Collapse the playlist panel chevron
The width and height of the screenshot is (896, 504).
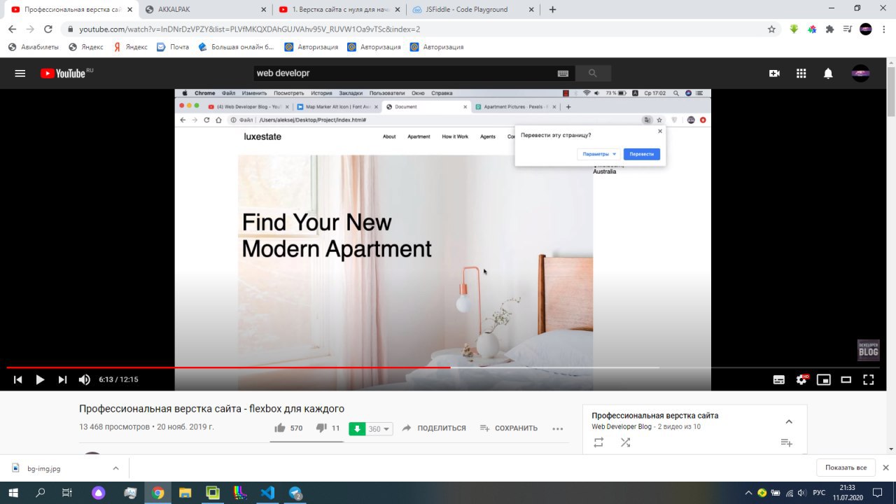[x=789, y=421]
